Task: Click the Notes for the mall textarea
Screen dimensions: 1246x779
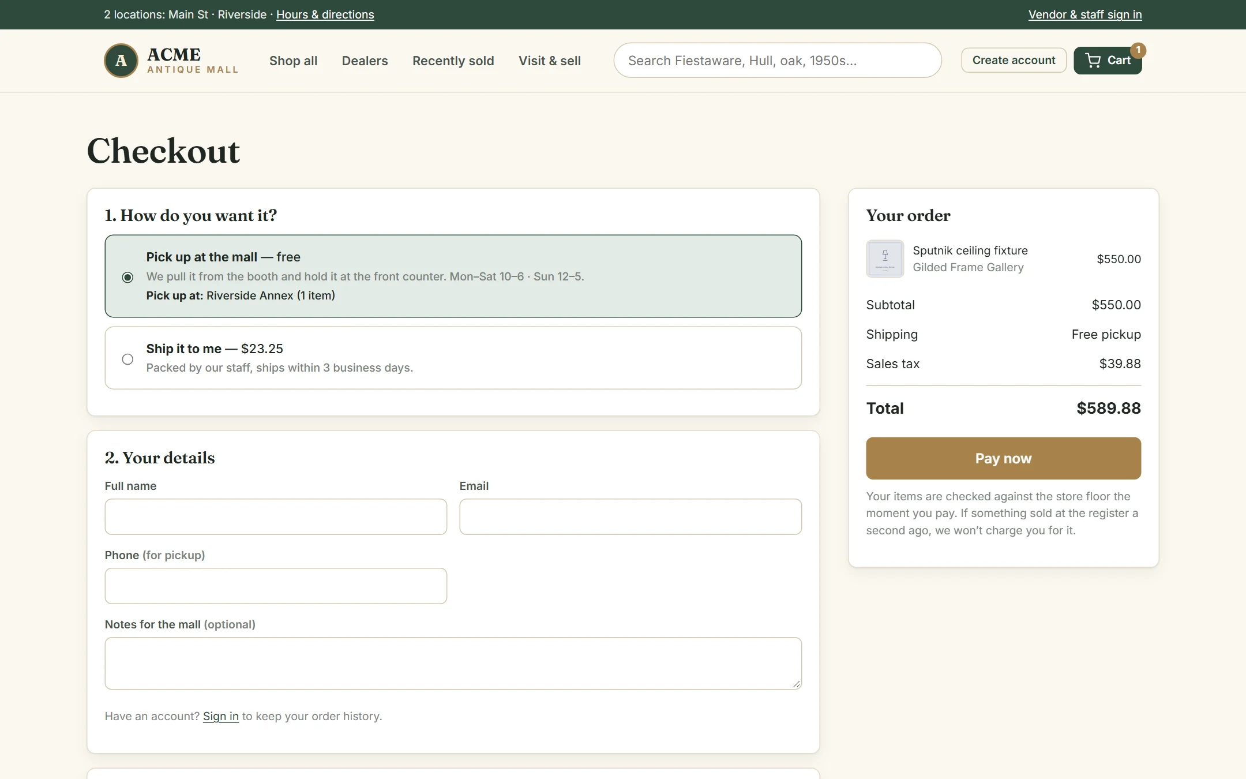Action: point(453,663)
